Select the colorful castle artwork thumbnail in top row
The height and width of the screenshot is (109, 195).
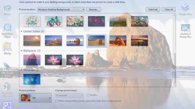coord(53,21)
